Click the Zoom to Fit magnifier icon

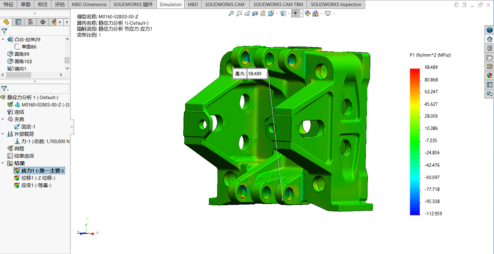click(x=231, y=14)
